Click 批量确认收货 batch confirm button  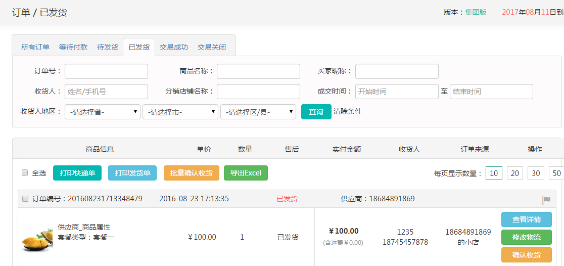tap(192, 173)
